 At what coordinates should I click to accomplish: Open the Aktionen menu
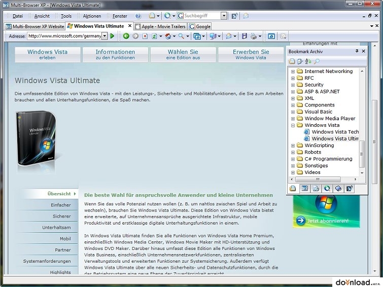[x=92, y=16]
